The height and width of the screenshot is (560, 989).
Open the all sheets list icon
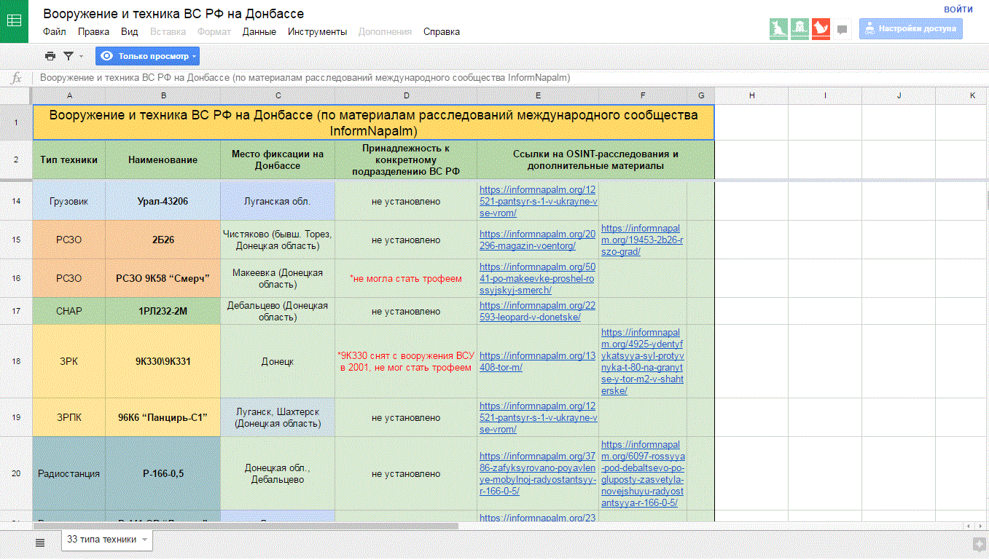coord(40,542)
